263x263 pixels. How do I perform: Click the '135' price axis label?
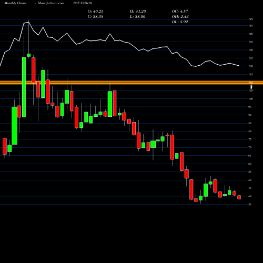[x=251, y=42]
